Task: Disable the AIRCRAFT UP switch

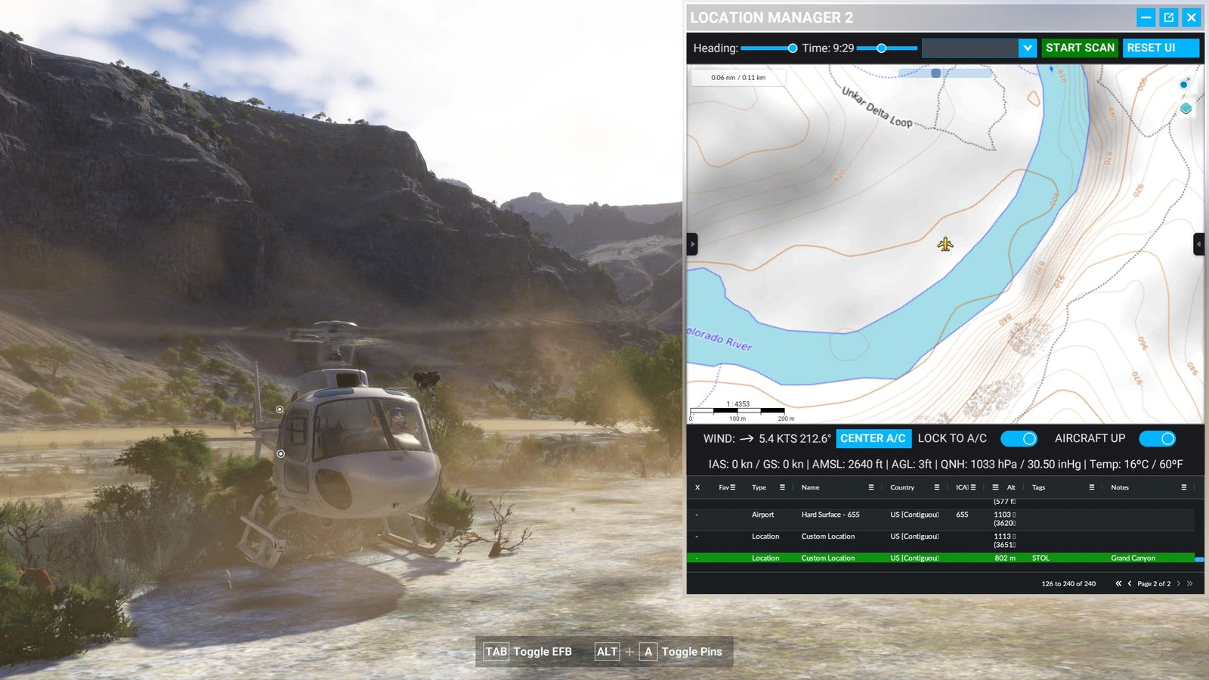Action: pos(1156,438)
